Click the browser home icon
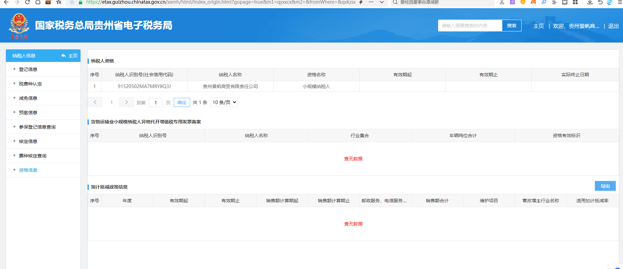Image resolution: width=623 pixels, height=269 pixels. 38,2
